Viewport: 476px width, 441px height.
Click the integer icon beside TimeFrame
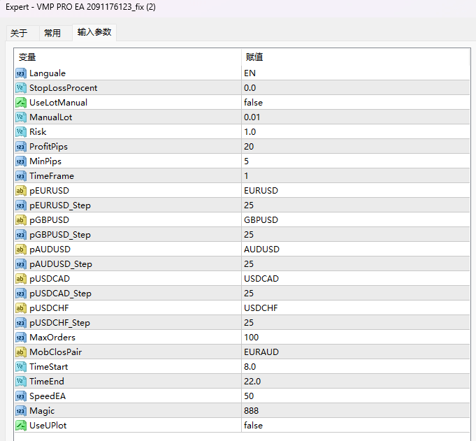(x=21, y=176)
